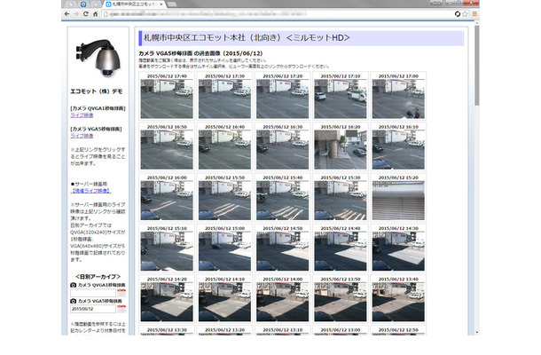Open the Chrome hamburger menu

pos(474,14)
